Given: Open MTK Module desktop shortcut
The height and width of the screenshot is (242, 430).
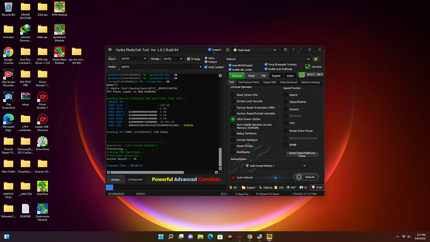Looking at the screenshot, I should point(59,9).
